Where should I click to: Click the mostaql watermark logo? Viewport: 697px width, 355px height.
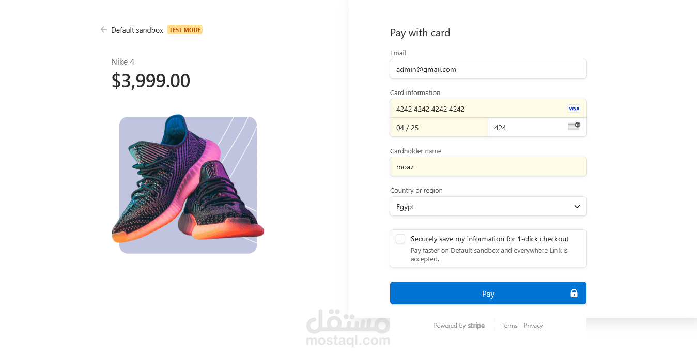348,328
